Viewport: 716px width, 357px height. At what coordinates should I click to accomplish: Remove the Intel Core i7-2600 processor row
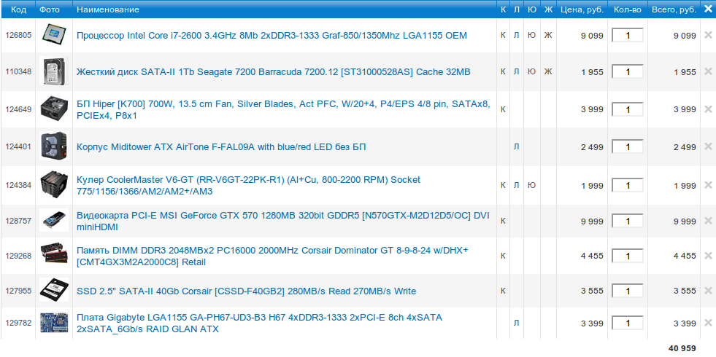pyautogui.click(x=707, y=35)
